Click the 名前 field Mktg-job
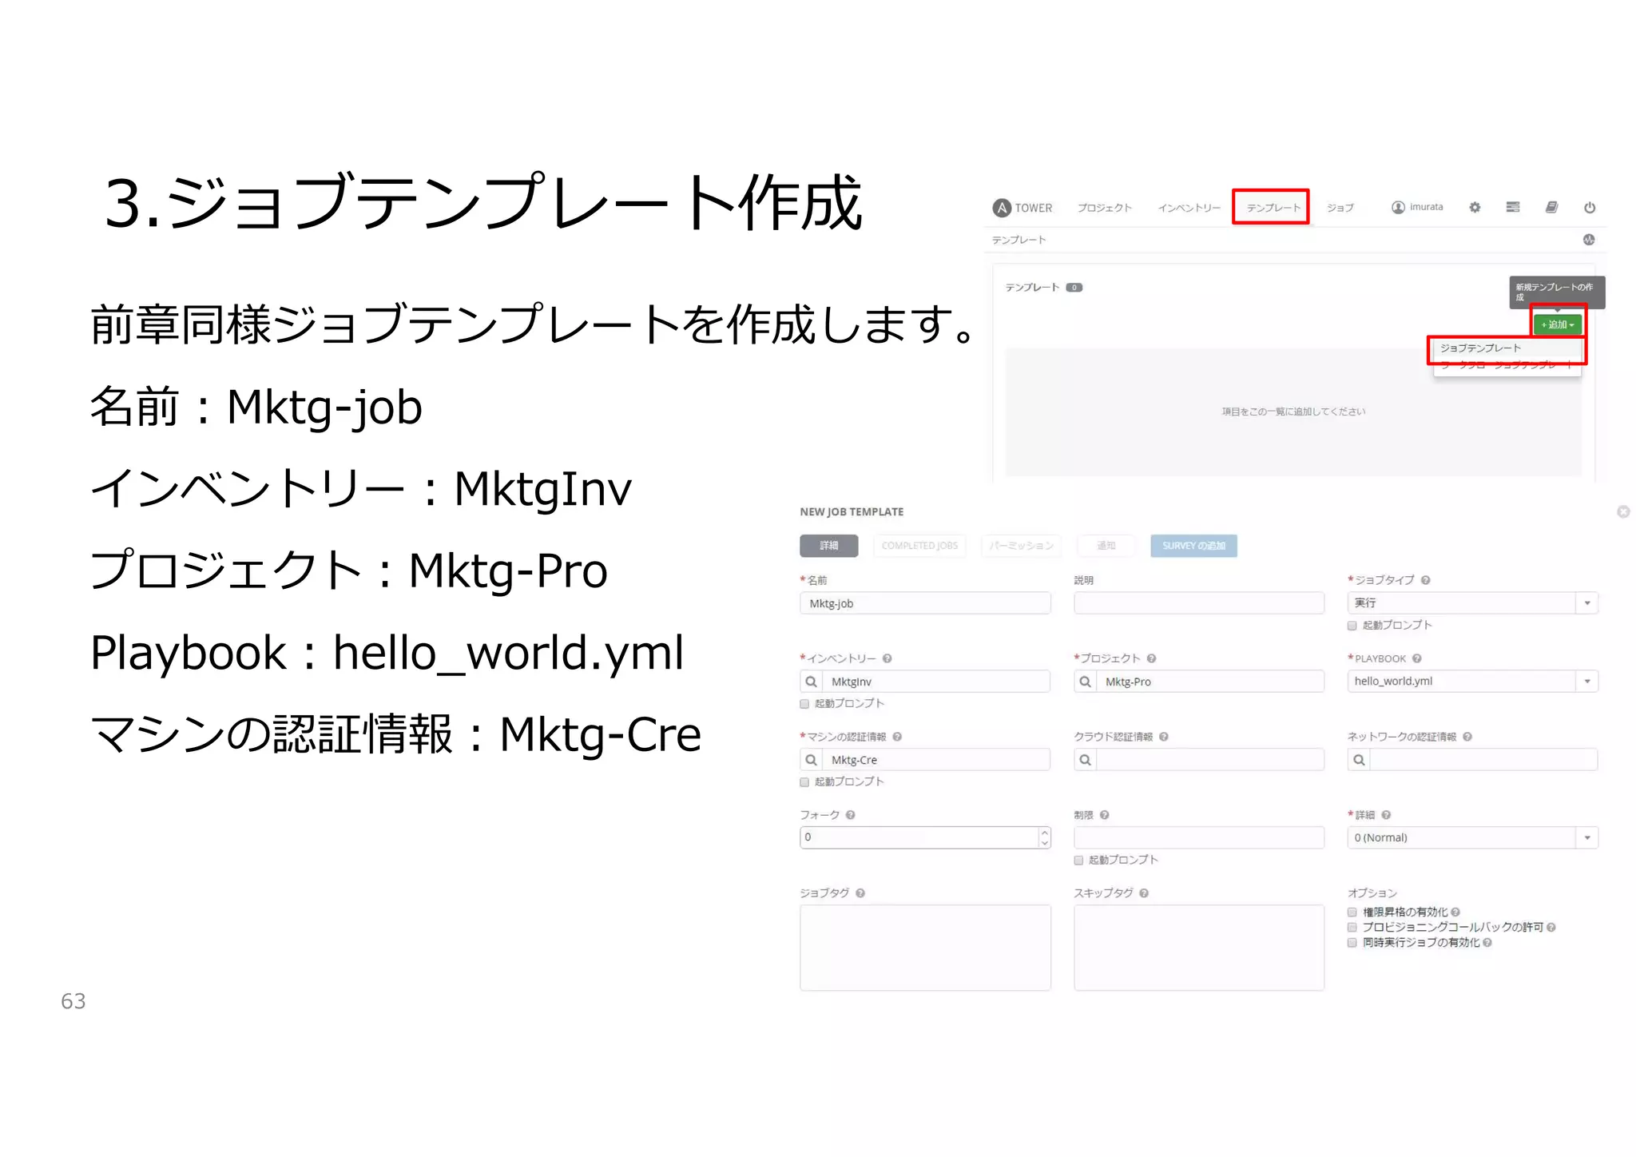Screen dimensions: 1636x1157 pyautogui.click(x=925, y=603)
